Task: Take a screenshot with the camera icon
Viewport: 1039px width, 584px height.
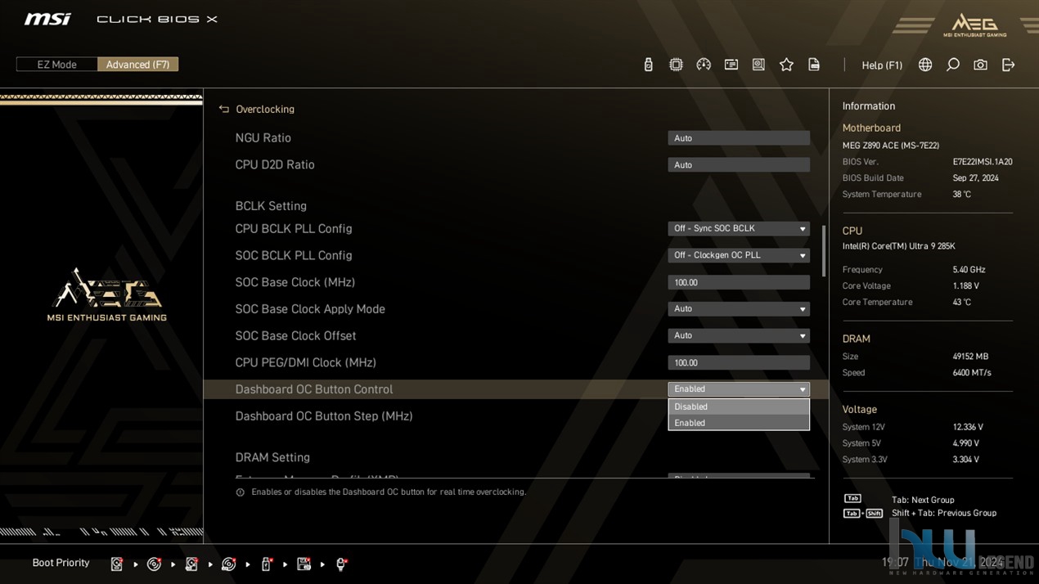Action: 980,65
